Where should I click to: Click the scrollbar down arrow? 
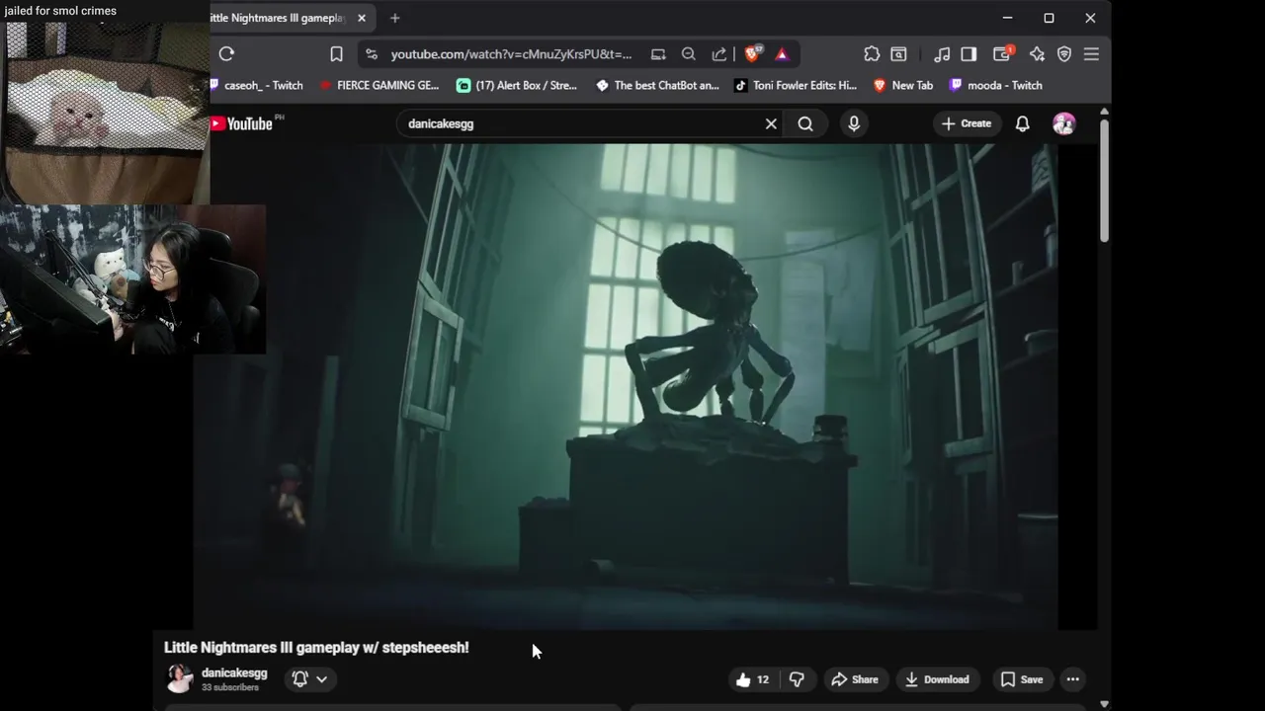pos(1104,704)
